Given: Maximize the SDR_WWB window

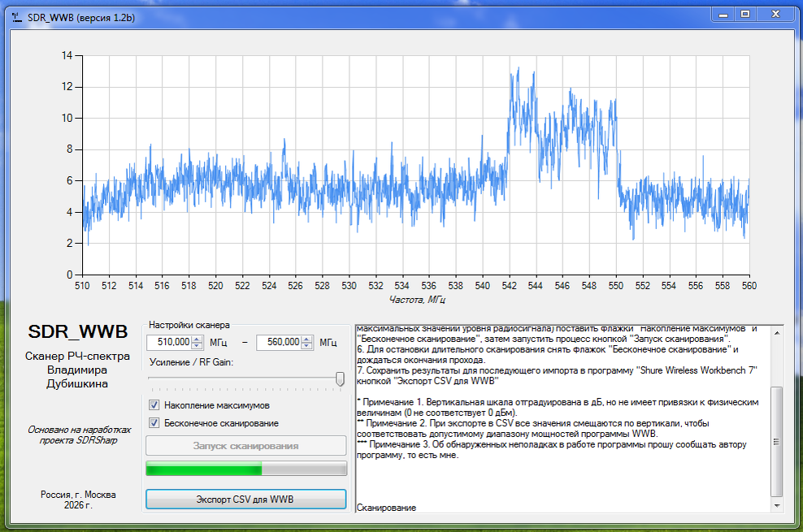Looking at the screenshot, I should [x=745, y=15].
